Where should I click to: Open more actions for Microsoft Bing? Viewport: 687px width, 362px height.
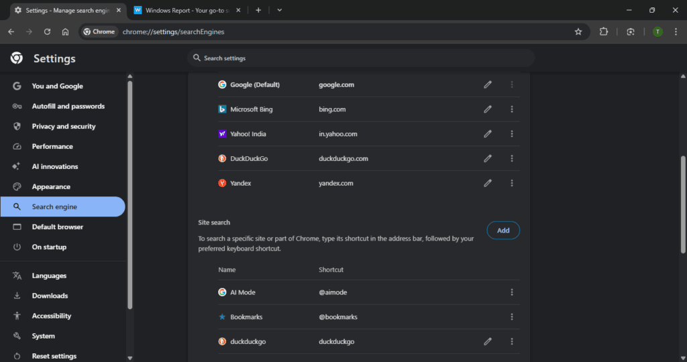[x=512, y=109]
